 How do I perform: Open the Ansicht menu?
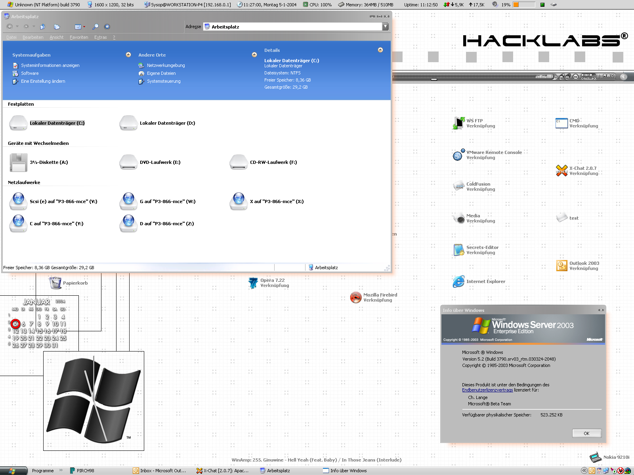pyautogui.click(x=56, y=37)
